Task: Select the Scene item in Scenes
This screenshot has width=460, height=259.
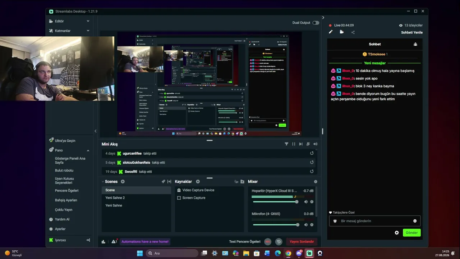Action: tap(136, 190)
